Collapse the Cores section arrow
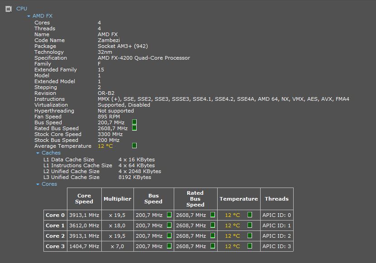 click(38, 184)
